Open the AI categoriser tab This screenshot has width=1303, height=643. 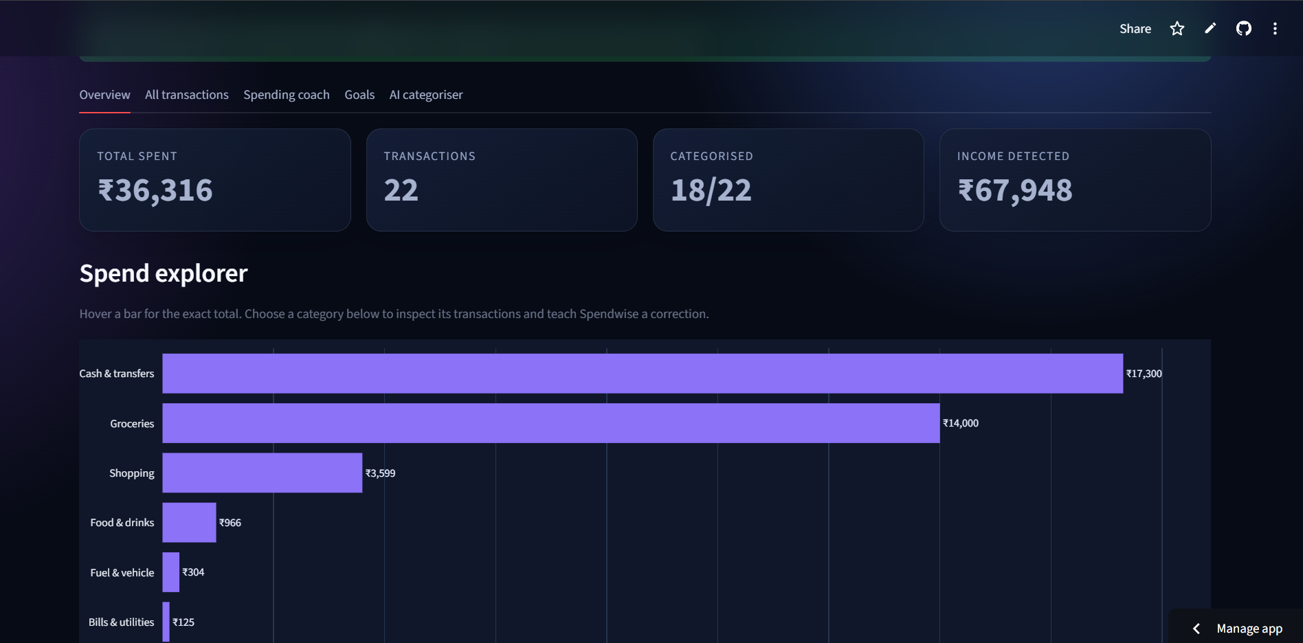pyautogui.click(x=426, y=95)
